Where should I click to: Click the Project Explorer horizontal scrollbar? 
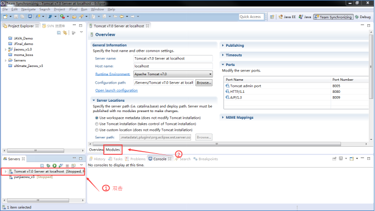36,151
